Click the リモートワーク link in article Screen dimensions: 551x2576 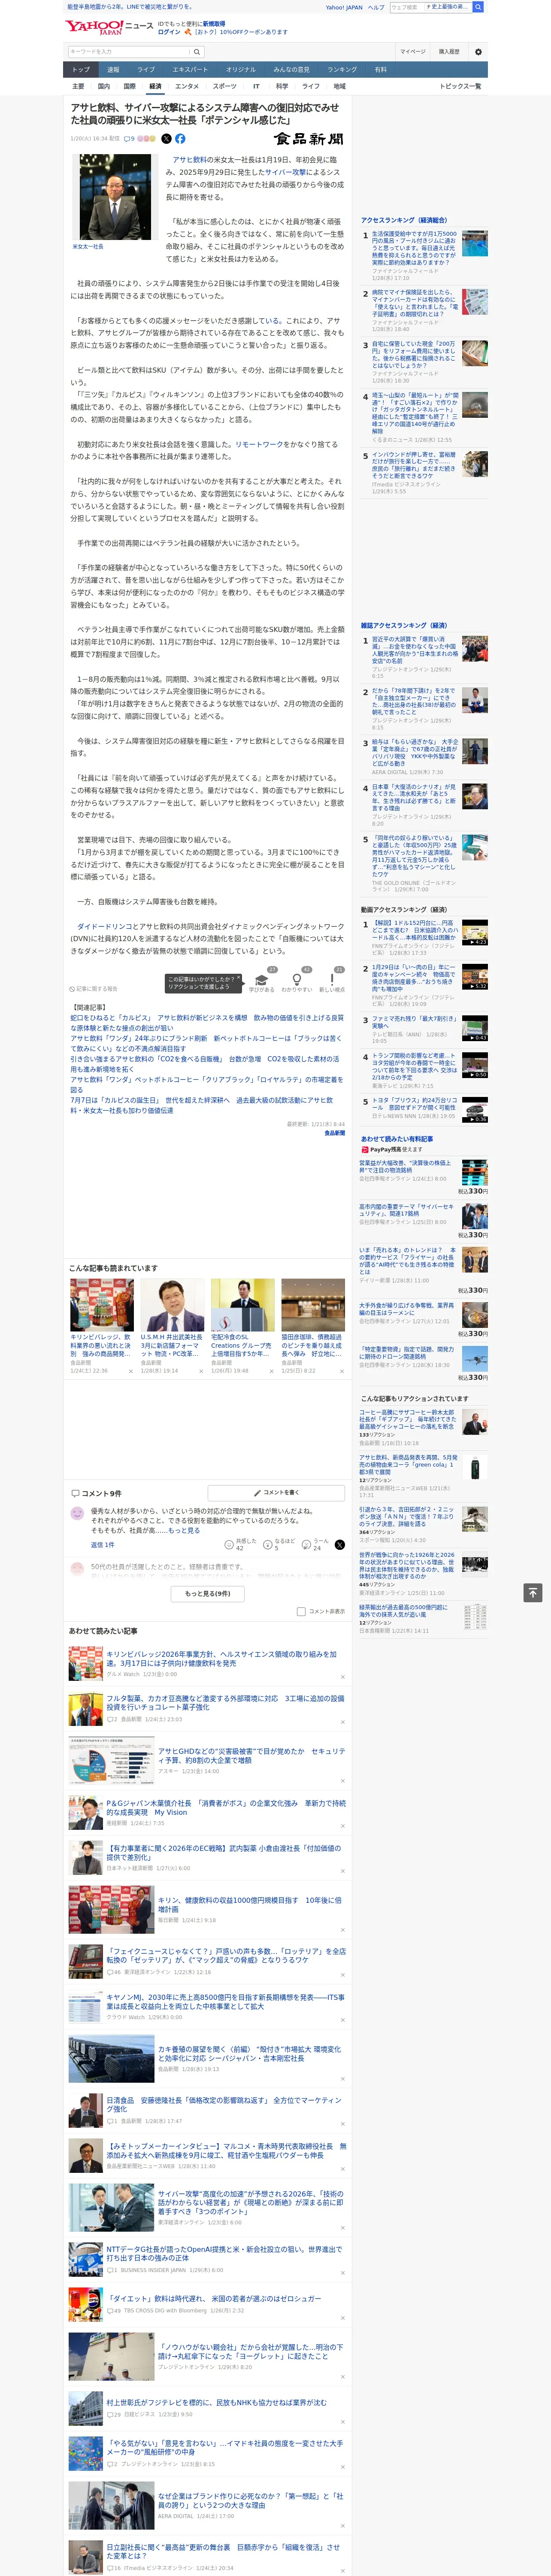[x=259, y=444]
